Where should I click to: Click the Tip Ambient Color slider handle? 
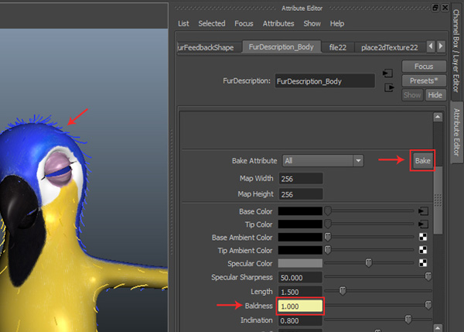coord(328,250)
